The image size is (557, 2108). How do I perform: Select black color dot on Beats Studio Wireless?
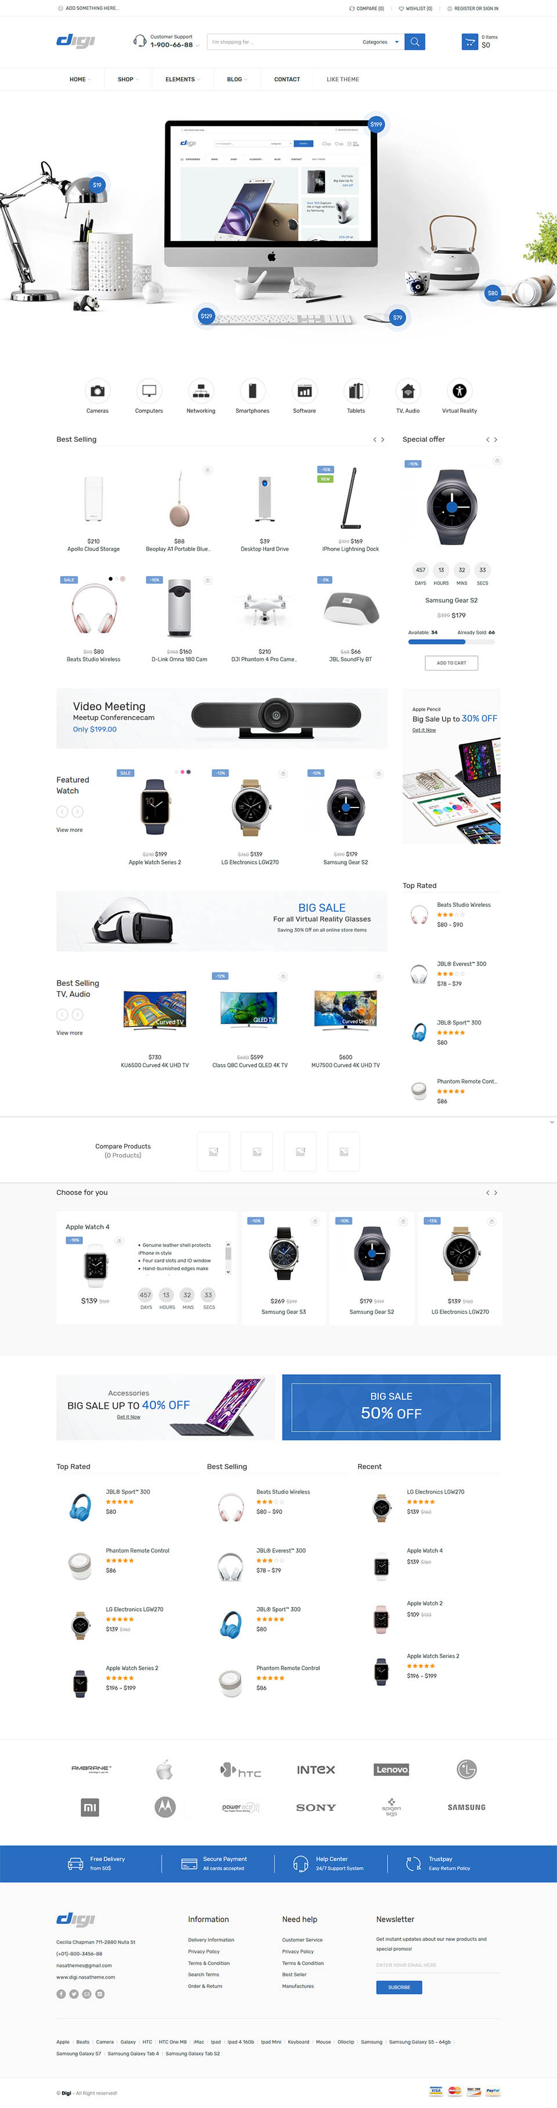coord(110,579)
